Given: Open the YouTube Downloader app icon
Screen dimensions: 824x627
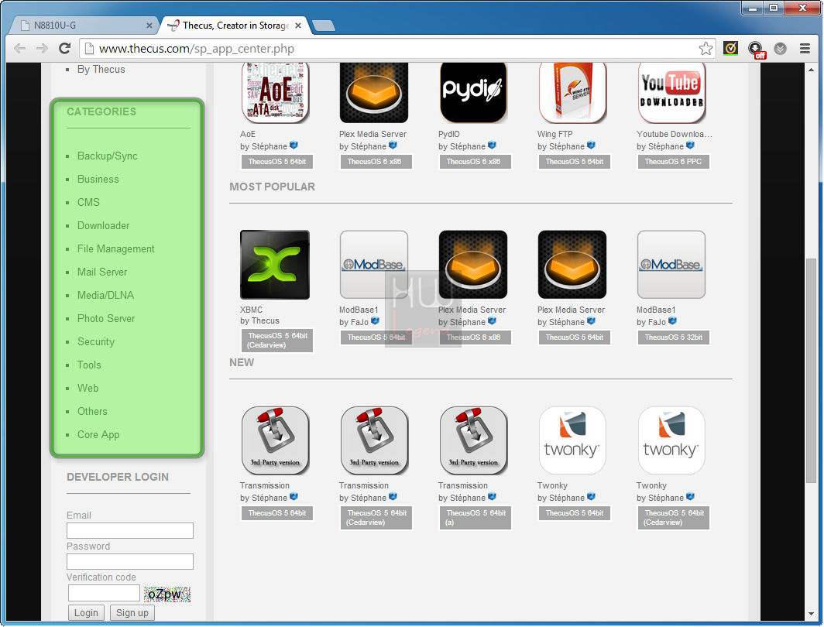Looking at the screenshot, I should [x=671, y=92].
